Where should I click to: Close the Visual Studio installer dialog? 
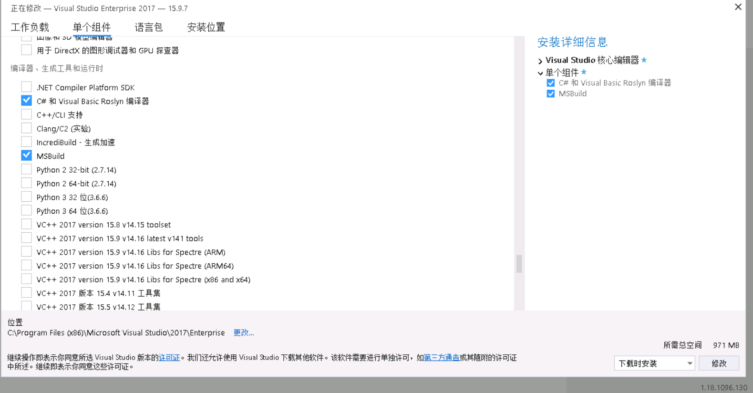coord(738,7)
